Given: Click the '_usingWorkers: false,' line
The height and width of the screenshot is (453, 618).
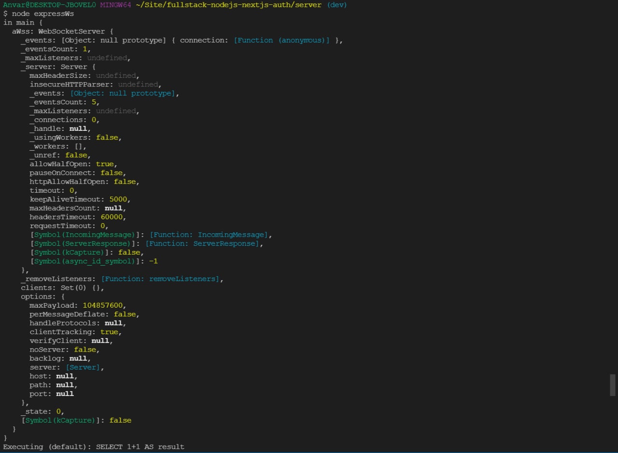Looking at the screenshot, I should 76,137.
